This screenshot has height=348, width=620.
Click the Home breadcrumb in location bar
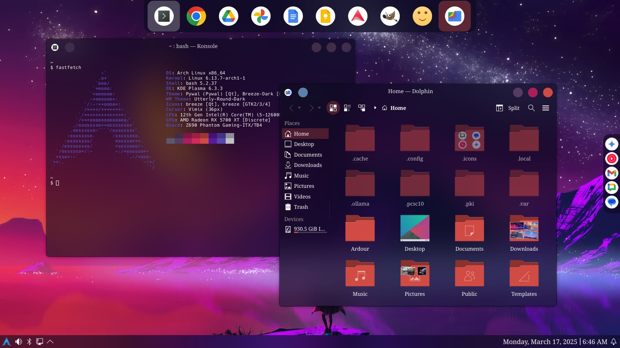point(394,108)
